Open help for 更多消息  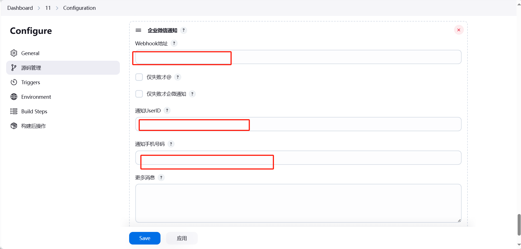(x=161, y=177)
